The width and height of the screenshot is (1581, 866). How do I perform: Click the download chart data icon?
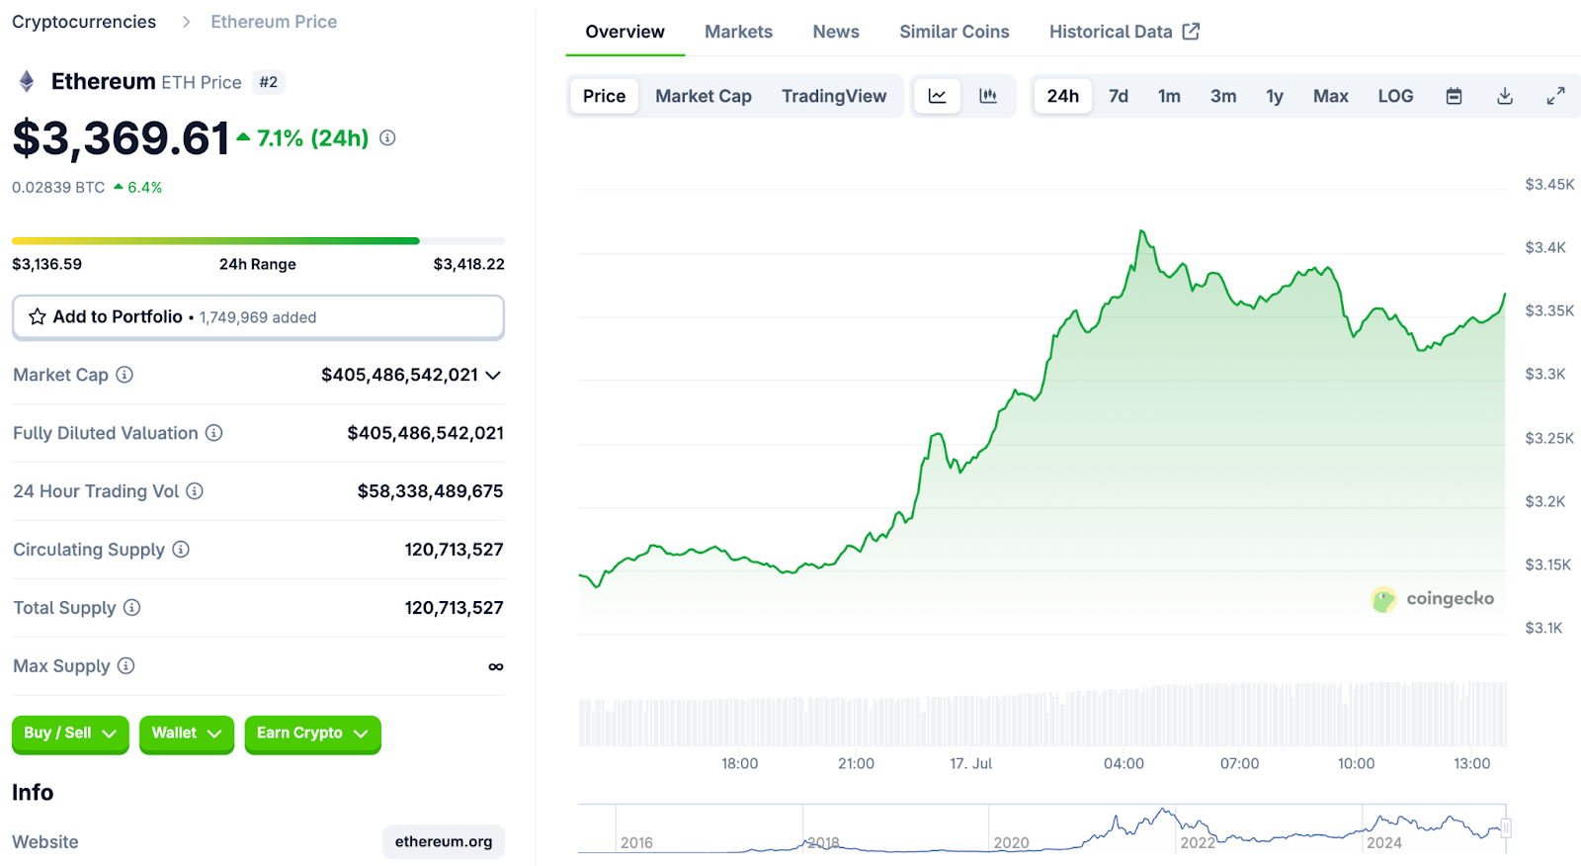click(x=1505, y=96)
